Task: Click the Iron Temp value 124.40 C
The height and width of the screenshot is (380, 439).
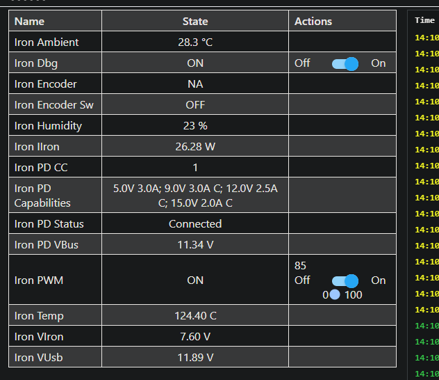Action: (x=195, y=316)
